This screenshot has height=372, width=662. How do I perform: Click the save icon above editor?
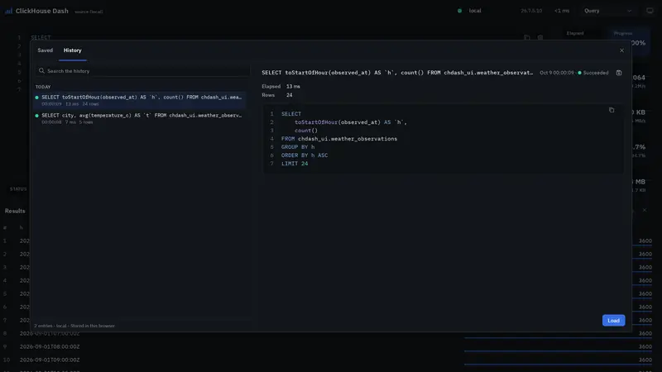coord(540,37)
